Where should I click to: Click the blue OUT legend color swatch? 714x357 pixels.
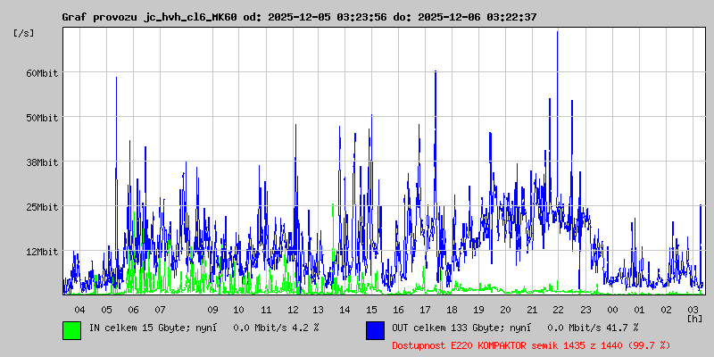pos(375,329)
